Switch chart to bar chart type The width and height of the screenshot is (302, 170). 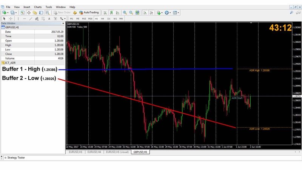point(105,12)
